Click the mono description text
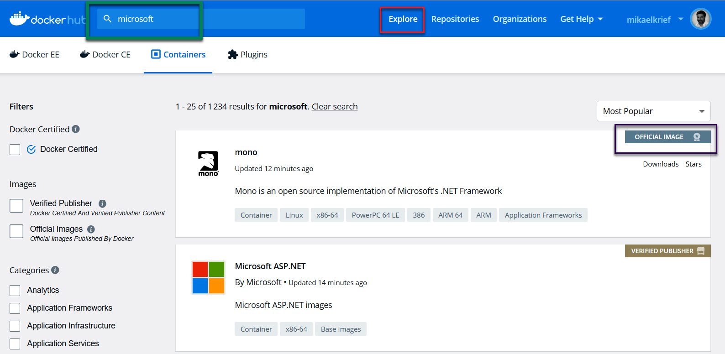 [368, 191]
